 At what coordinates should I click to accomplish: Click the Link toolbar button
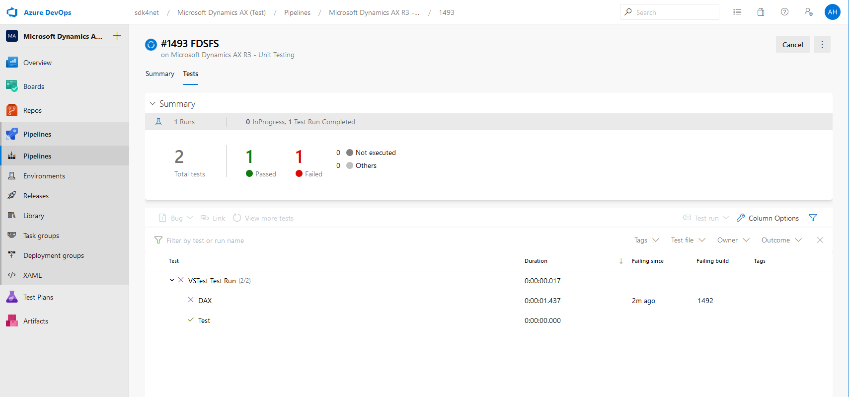pyautogui.click(x=213, y=218)
